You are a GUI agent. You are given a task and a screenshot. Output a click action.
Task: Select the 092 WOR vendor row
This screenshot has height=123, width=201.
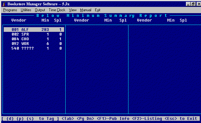34,44
